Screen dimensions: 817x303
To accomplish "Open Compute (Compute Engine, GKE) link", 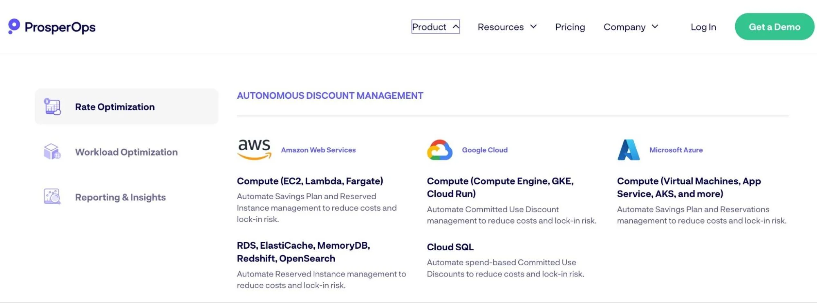I will click(x=500, y=187).
